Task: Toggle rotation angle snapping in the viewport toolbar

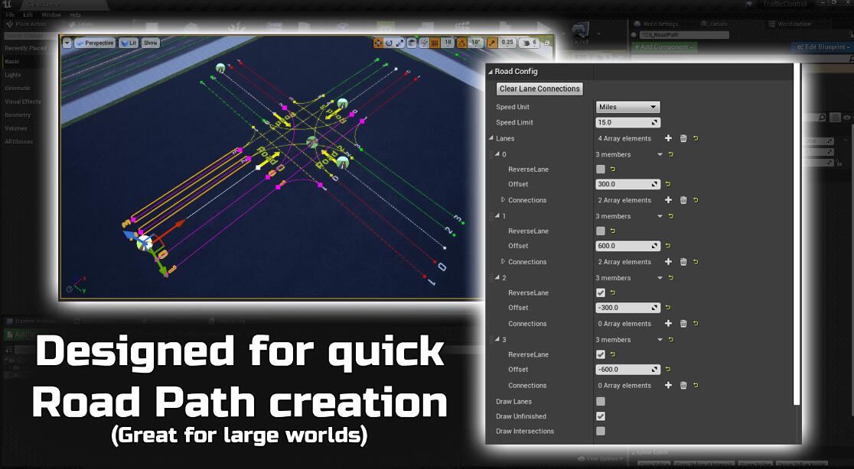Action: [x=462, y=43]
